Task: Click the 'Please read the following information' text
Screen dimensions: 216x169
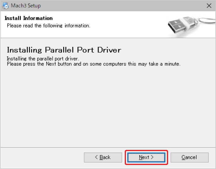Action: point(49,26)
